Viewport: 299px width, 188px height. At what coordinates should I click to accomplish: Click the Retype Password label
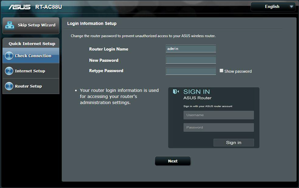106,71
